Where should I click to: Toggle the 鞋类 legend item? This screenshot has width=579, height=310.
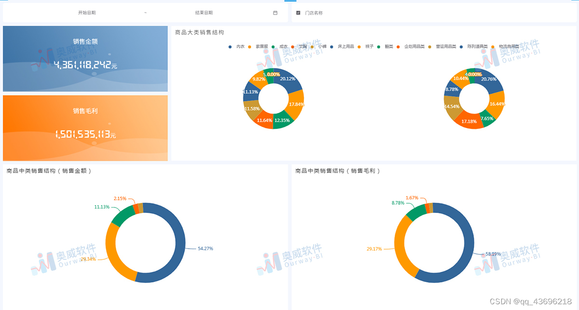pos(385,46)
